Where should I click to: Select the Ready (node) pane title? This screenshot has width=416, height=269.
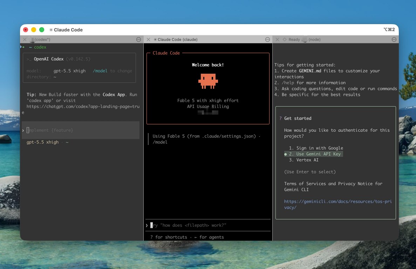pos(305,39)
